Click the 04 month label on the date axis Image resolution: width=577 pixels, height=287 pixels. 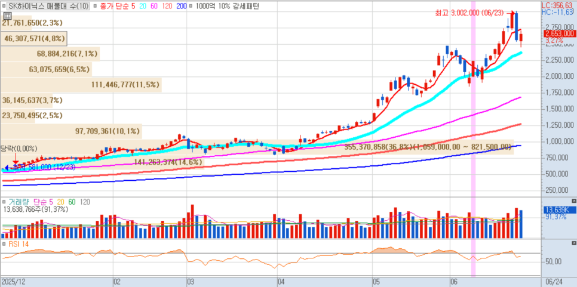tap(281, 282)
